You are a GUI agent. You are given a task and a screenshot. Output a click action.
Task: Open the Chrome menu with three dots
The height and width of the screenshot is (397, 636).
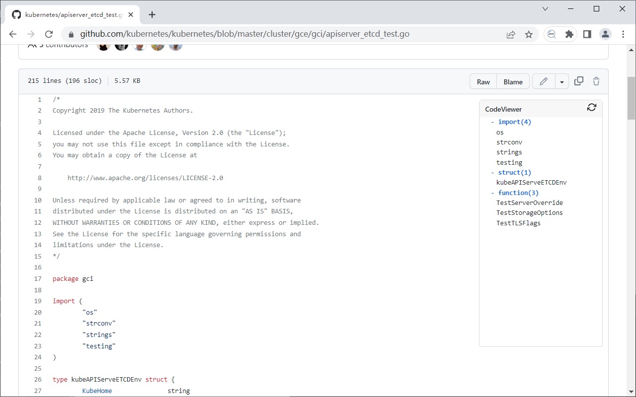point(623,34)
